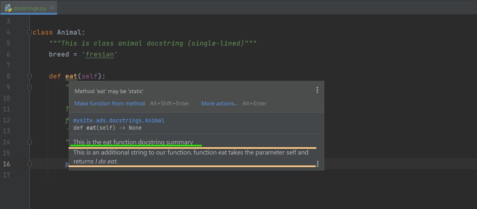Click line number 16 in gutter
477x209 pixels.
click(7, 164)
